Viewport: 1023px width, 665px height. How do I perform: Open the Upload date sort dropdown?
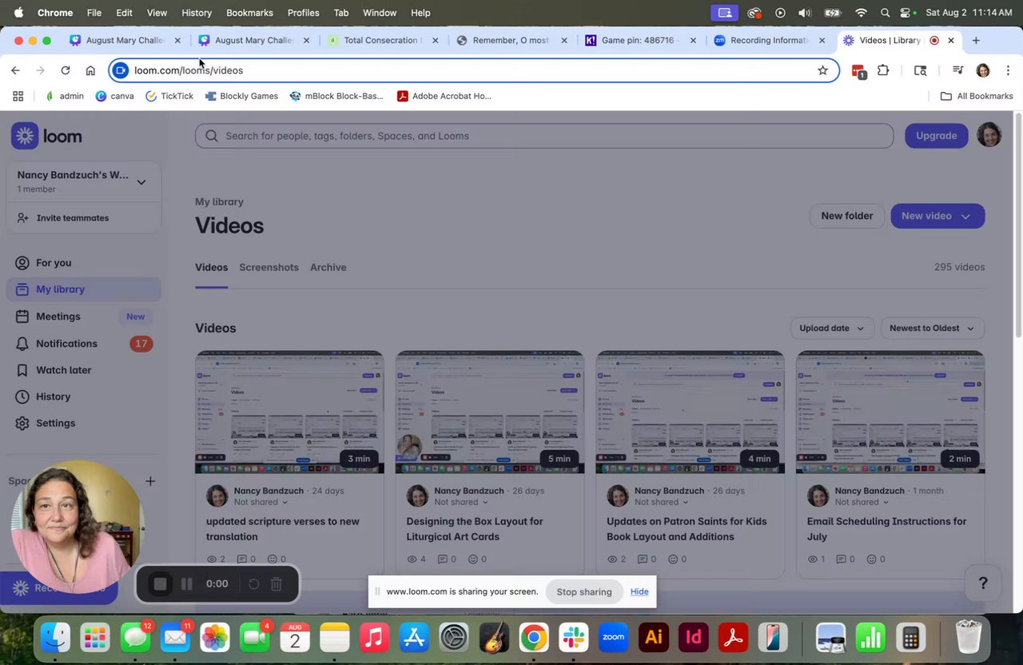coord(831,329)
